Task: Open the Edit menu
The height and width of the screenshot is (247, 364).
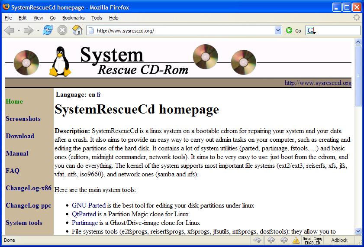Action: pyautogui.click(x=23, y=18)
